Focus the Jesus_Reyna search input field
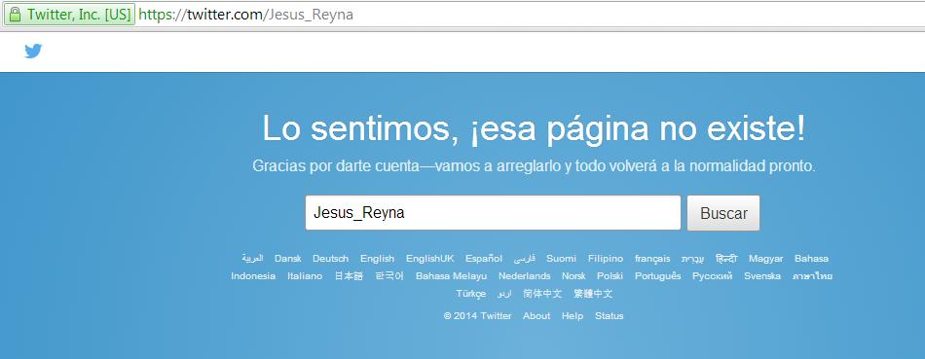This screenshot has width=925, height=359. pyautogui.click(x=493, y=213)
